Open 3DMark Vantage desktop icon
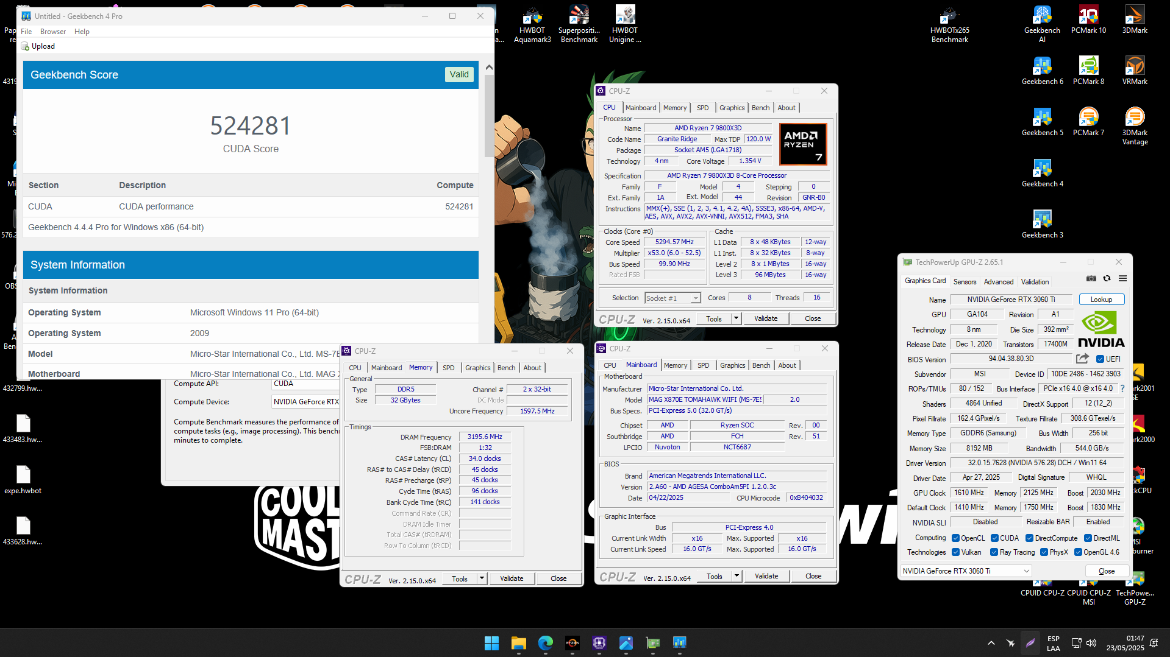Screen dimensions: 1170x657 click(1135, 126)
